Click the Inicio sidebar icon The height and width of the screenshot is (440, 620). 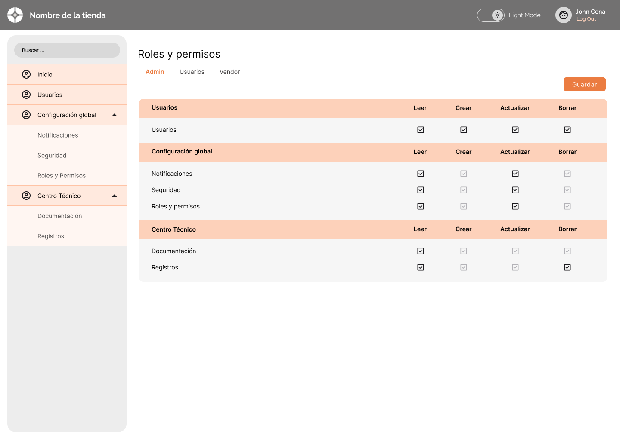[26, 74]
